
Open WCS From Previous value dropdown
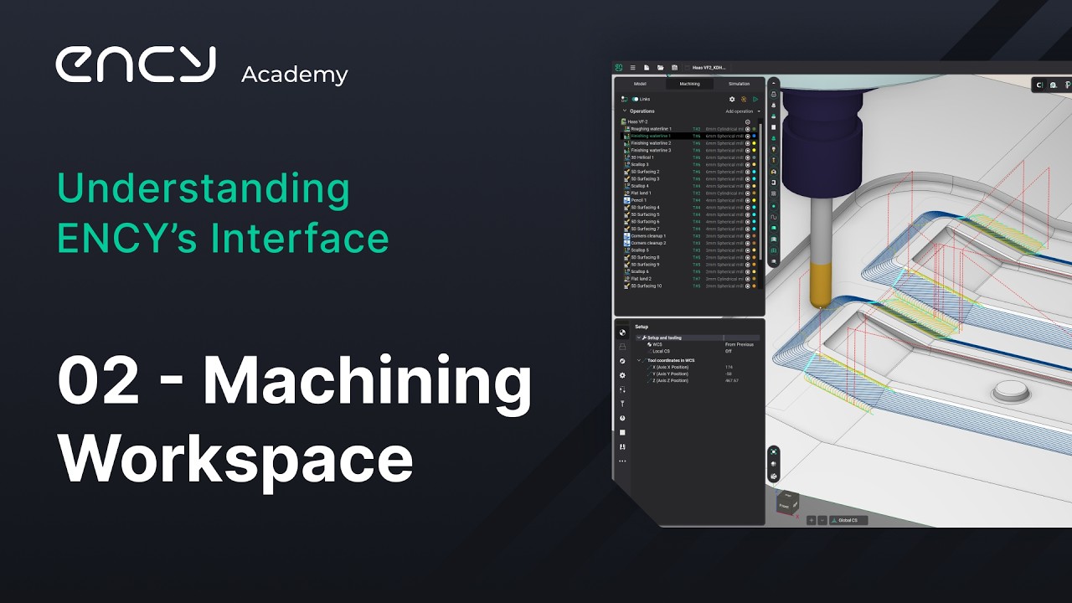click(741, 344)
